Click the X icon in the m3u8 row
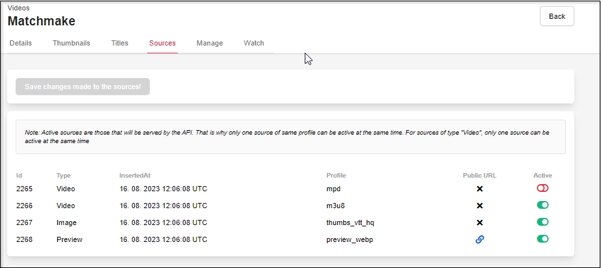Image resolution: width=601 pixels, height=268 pixels. coord(479,206)
